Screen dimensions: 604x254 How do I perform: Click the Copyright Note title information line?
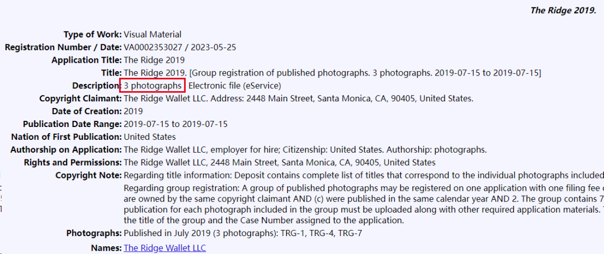(x=364, y=175)
